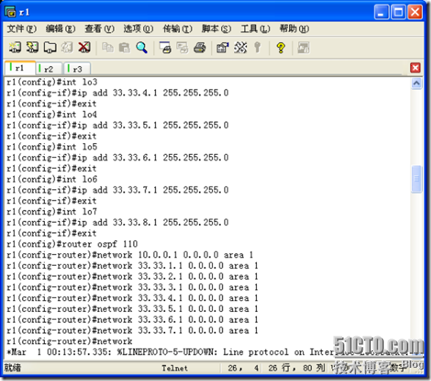The height and width of the screenshot is (381, 431).
Task: Open the 脚本(S) menu
Action: tap(216, 29)
